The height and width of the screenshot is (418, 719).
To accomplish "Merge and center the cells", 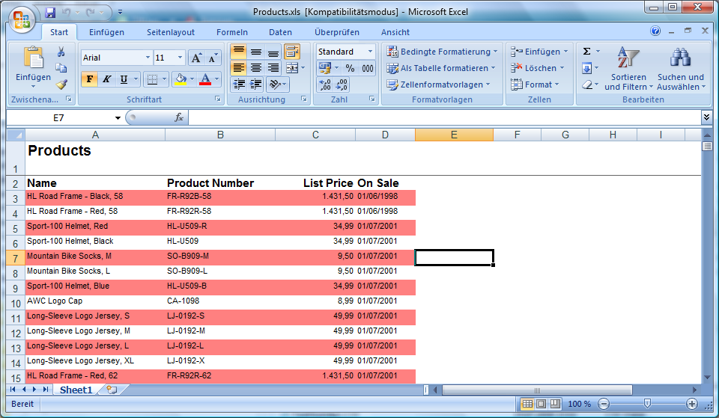I will (291, 68).
